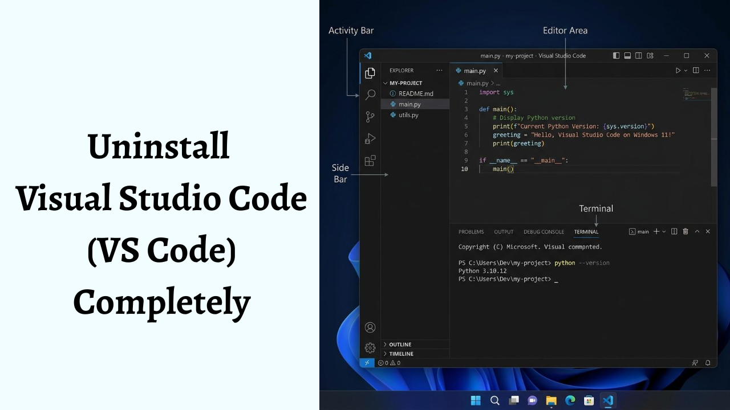Open the run button dropdown arrow

tap(686, 71)
